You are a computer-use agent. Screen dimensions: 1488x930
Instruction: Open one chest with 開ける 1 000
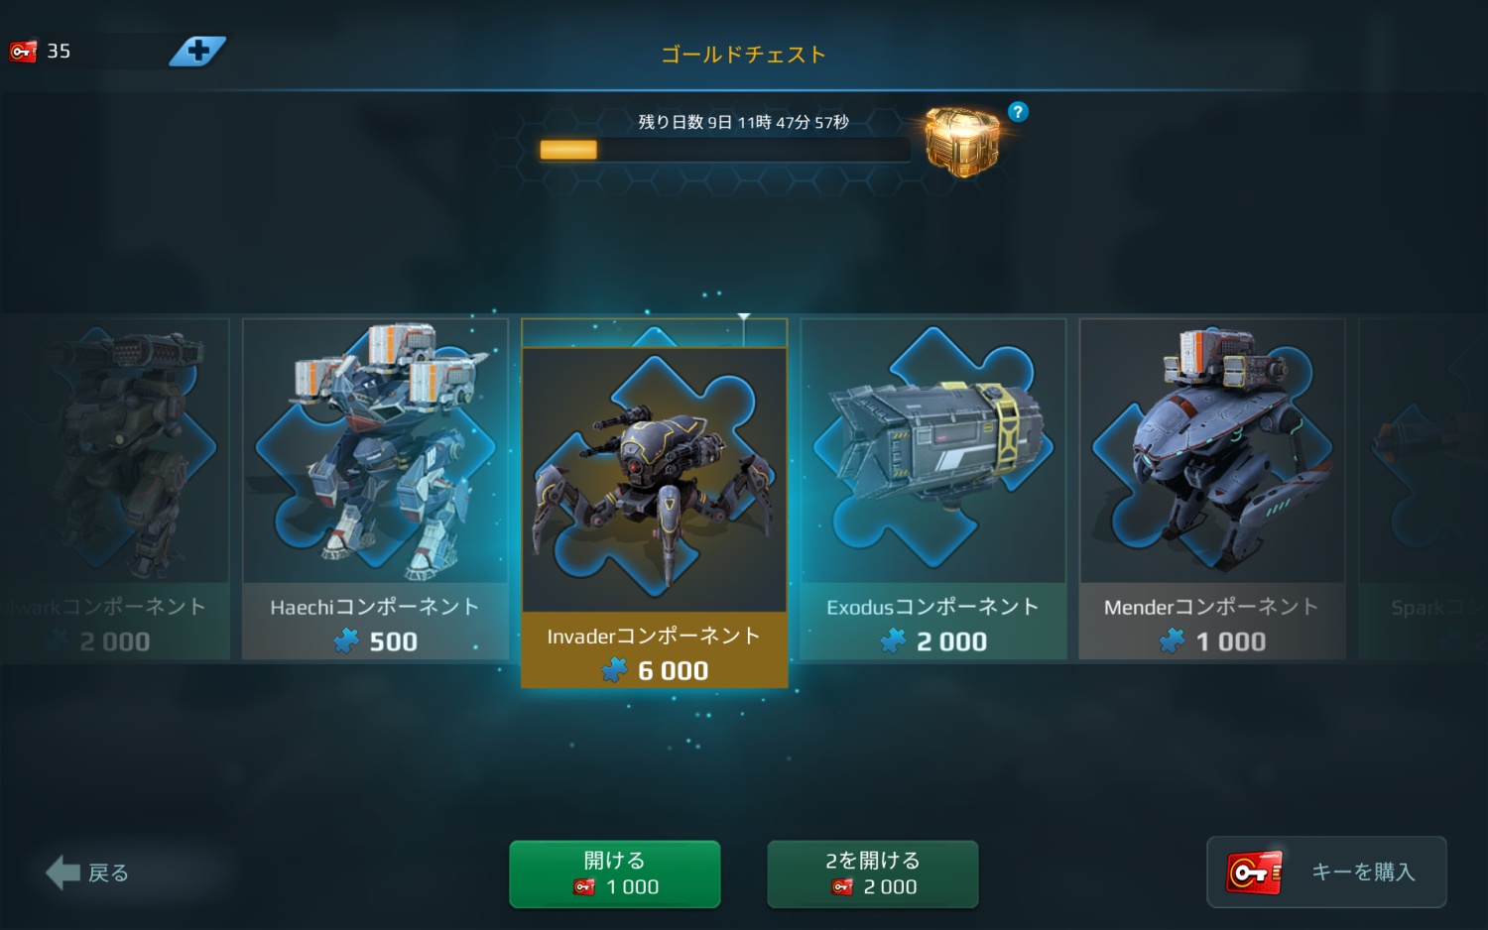pyautogui.click(x=615, y=873)
